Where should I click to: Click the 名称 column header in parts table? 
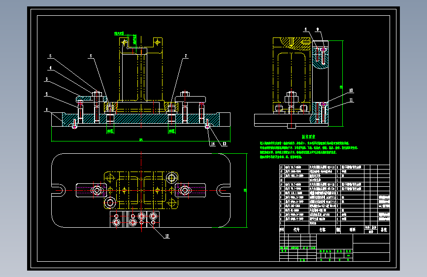pyautogui.click(x=323, y=230)
